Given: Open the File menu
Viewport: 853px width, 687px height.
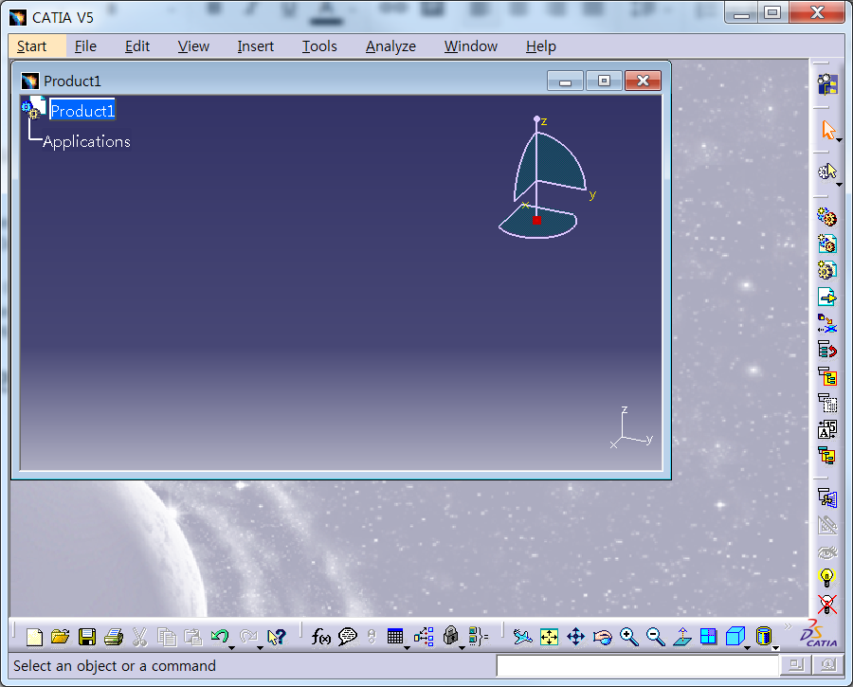Looking at the screenshot, I should [x=85, y=46].
